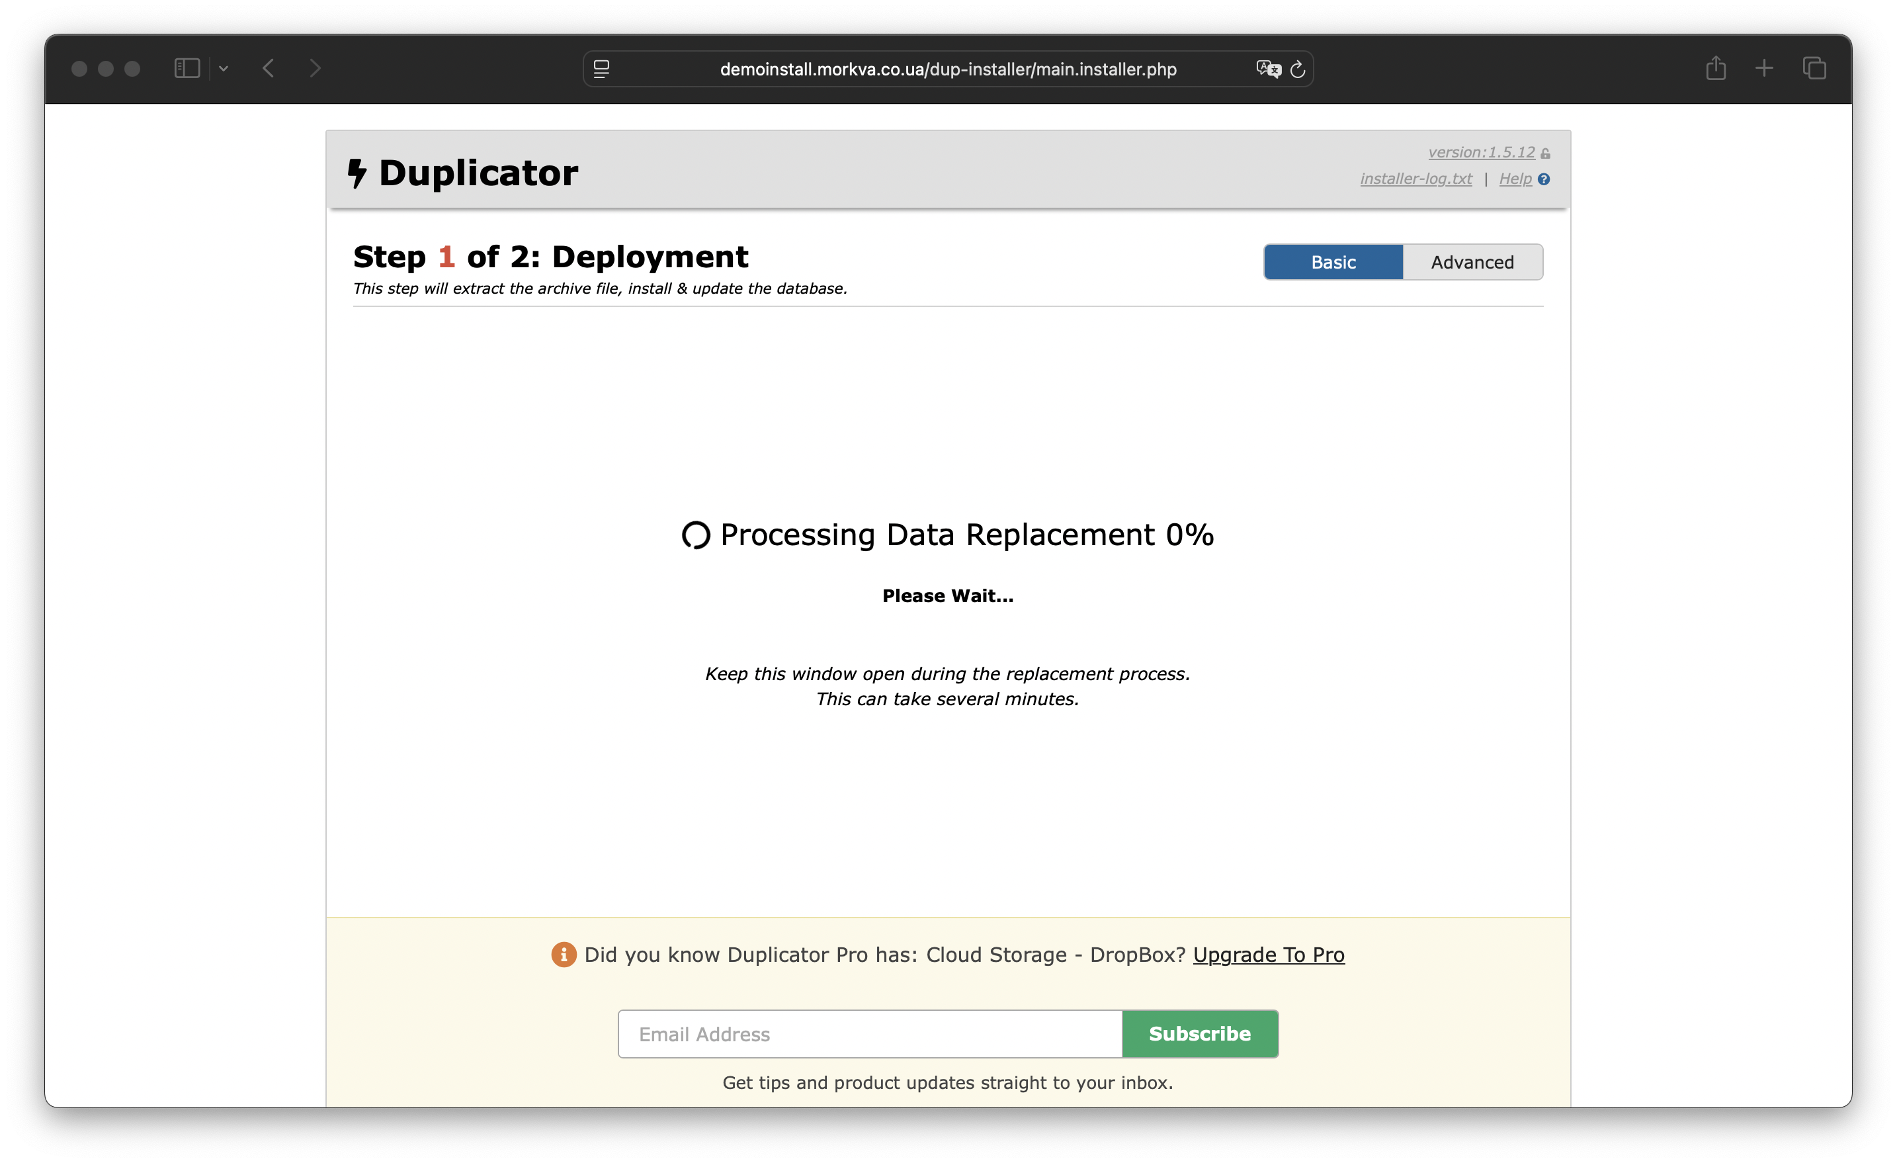The height and width of the screenshot is (1163, 1897).
Task: Open a new tab with the plus icon
Action: point(1764,69)
